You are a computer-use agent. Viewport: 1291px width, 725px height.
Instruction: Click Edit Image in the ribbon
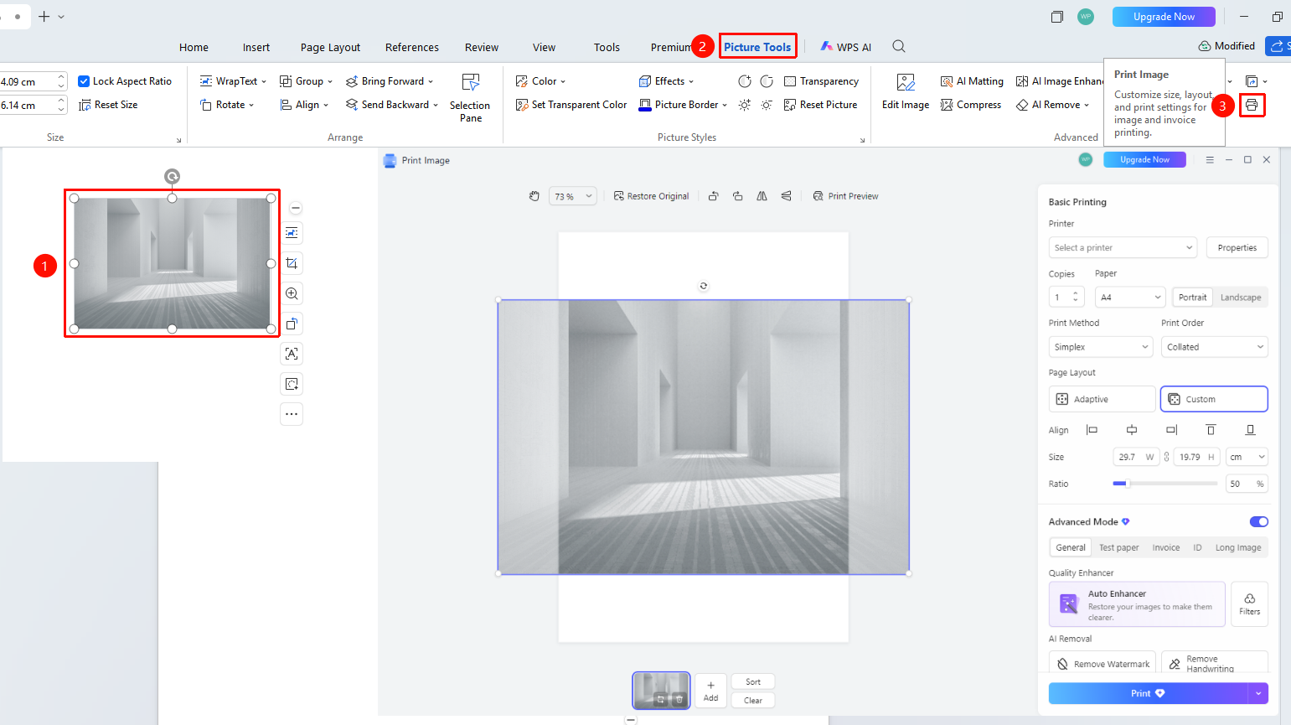(906, 92)
